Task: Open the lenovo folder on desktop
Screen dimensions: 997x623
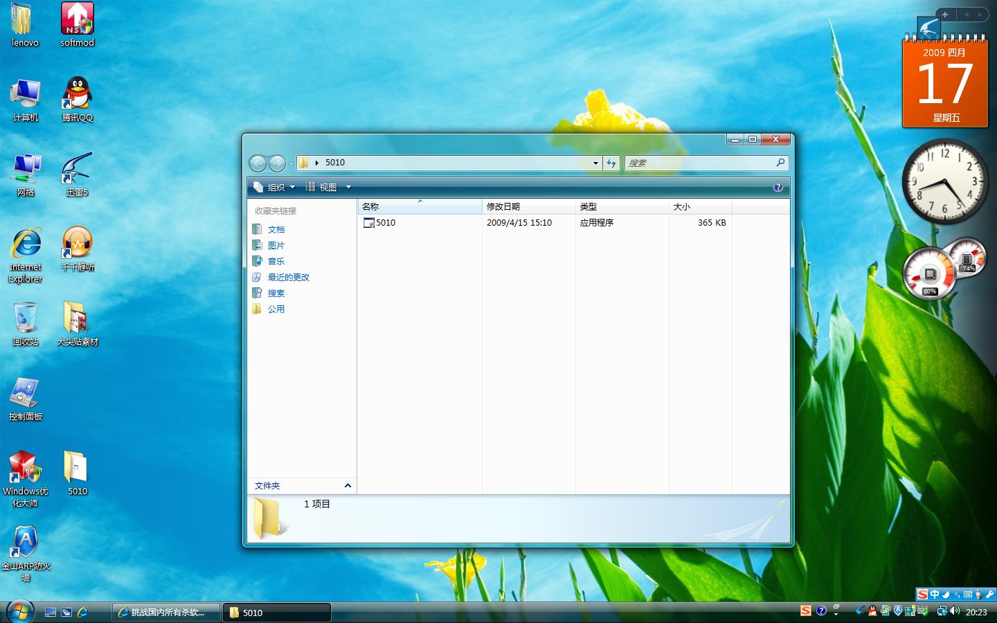Action: (x=25, y=25)
